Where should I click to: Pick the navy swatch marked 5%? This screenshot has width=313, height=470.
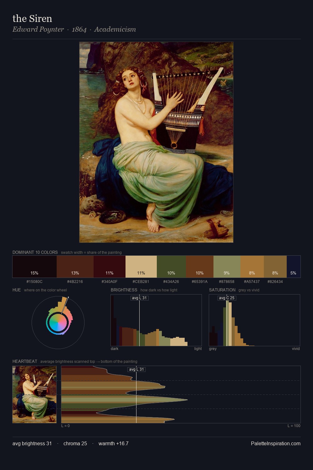click(x=294, y=267)
